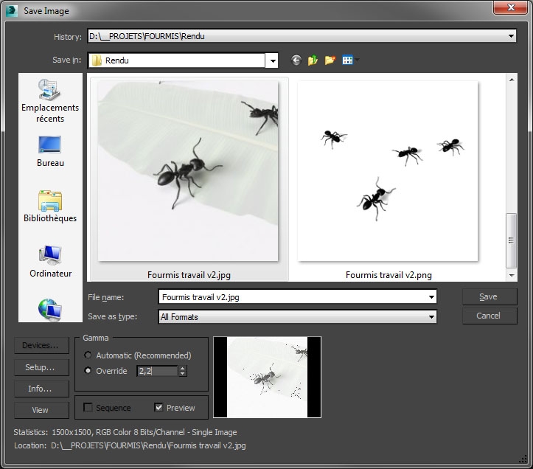Expand the Save in folder dropdown
This screenshot has height=469, width=533.
tap(272, 61)
